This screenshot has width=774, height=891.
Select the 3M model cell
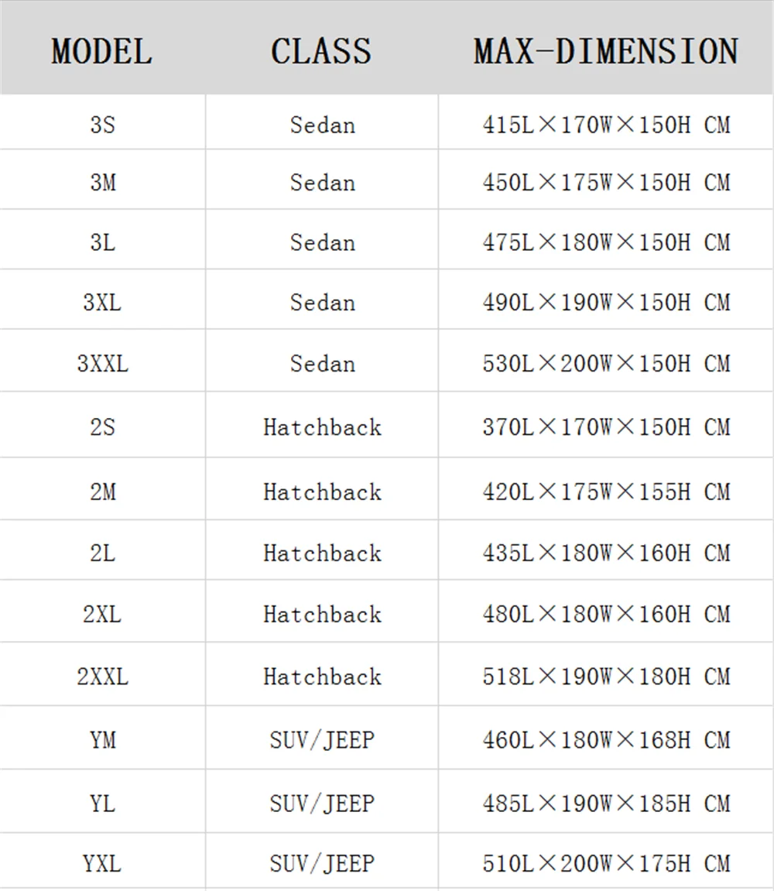pos(102,183)
